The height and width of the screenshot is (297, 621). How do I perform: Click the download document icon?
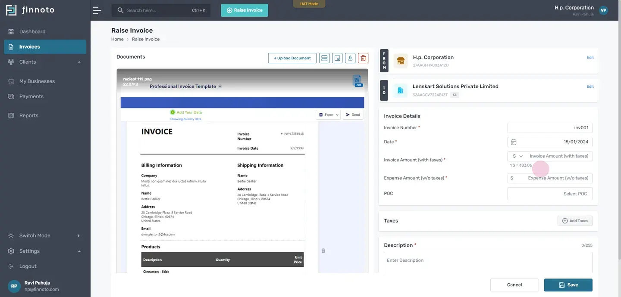pyautogui.click(x=350, y=58)
